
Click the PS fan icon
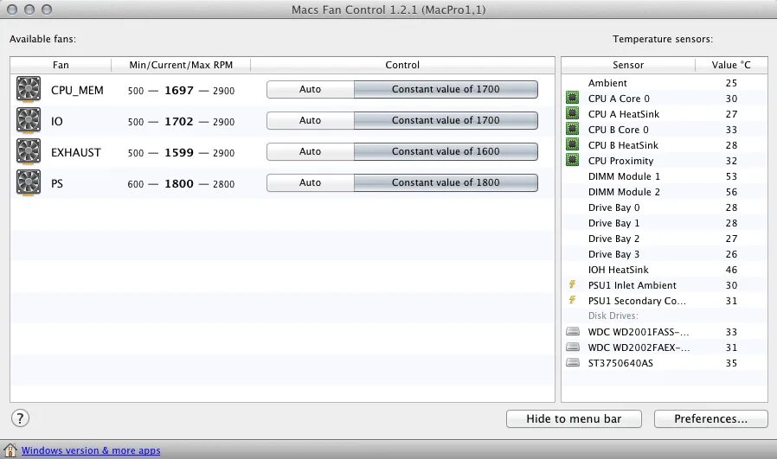click(x=29, y=182)
